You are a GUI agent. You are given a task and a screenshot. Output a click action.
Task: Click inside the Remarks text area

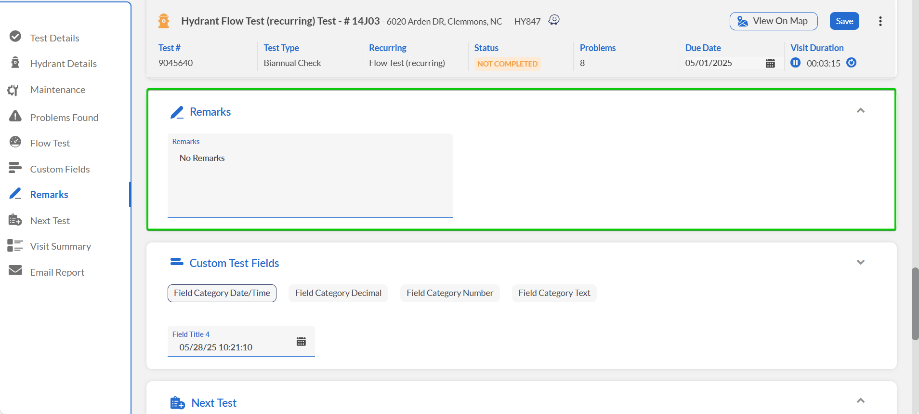[310, 183]
